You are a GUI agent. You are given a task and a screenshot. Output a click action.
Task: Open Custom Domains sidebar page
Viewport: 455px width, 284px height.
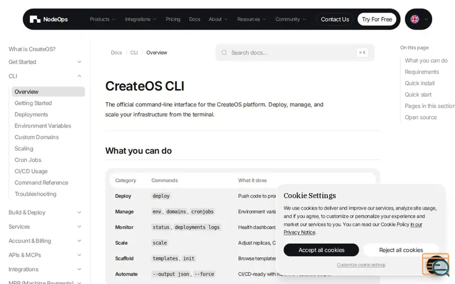[36, 137]
